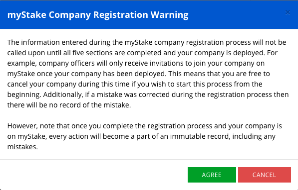The image size is (298, 190).
Task: Click the word 'Additionally' in the text
Action: tap(63, 95)
